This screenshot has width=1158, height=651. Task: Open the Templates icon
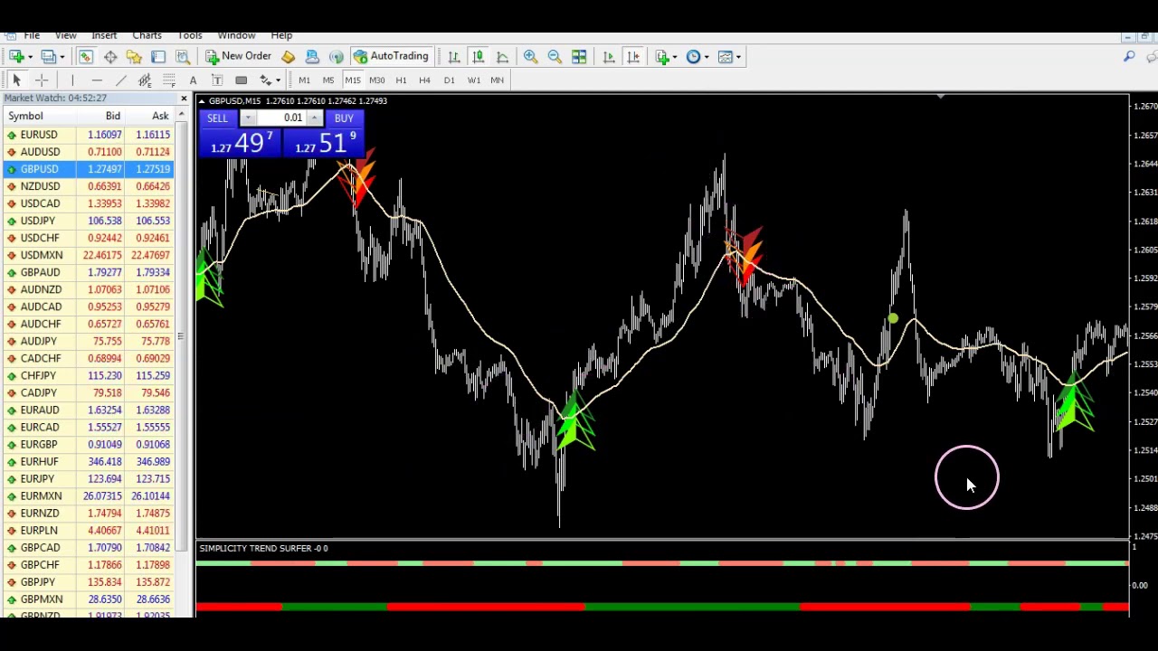click(725, 57)
